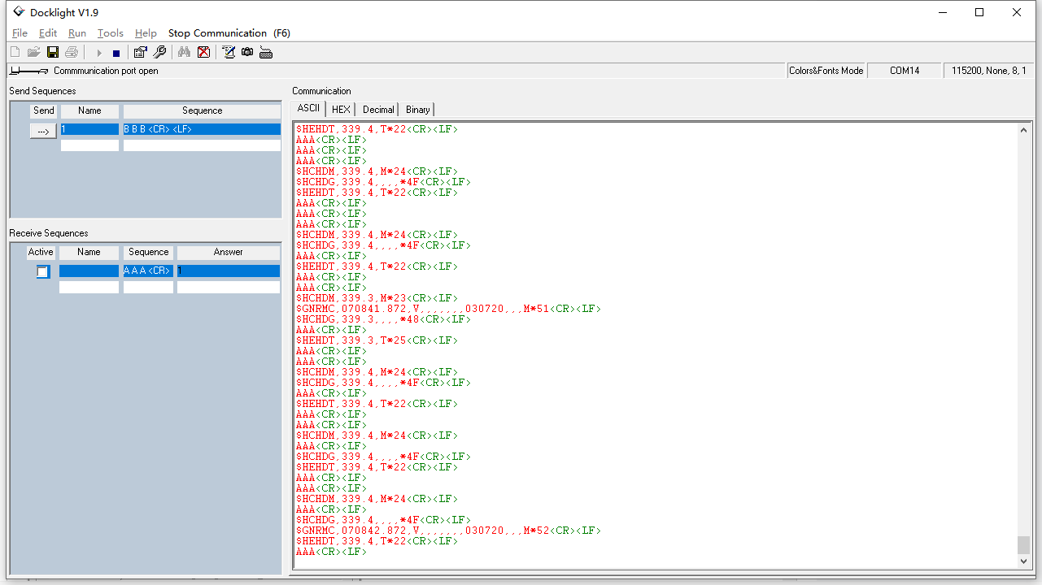Open the Run menu
This screenshot has width=1042, height=585.
77,33
